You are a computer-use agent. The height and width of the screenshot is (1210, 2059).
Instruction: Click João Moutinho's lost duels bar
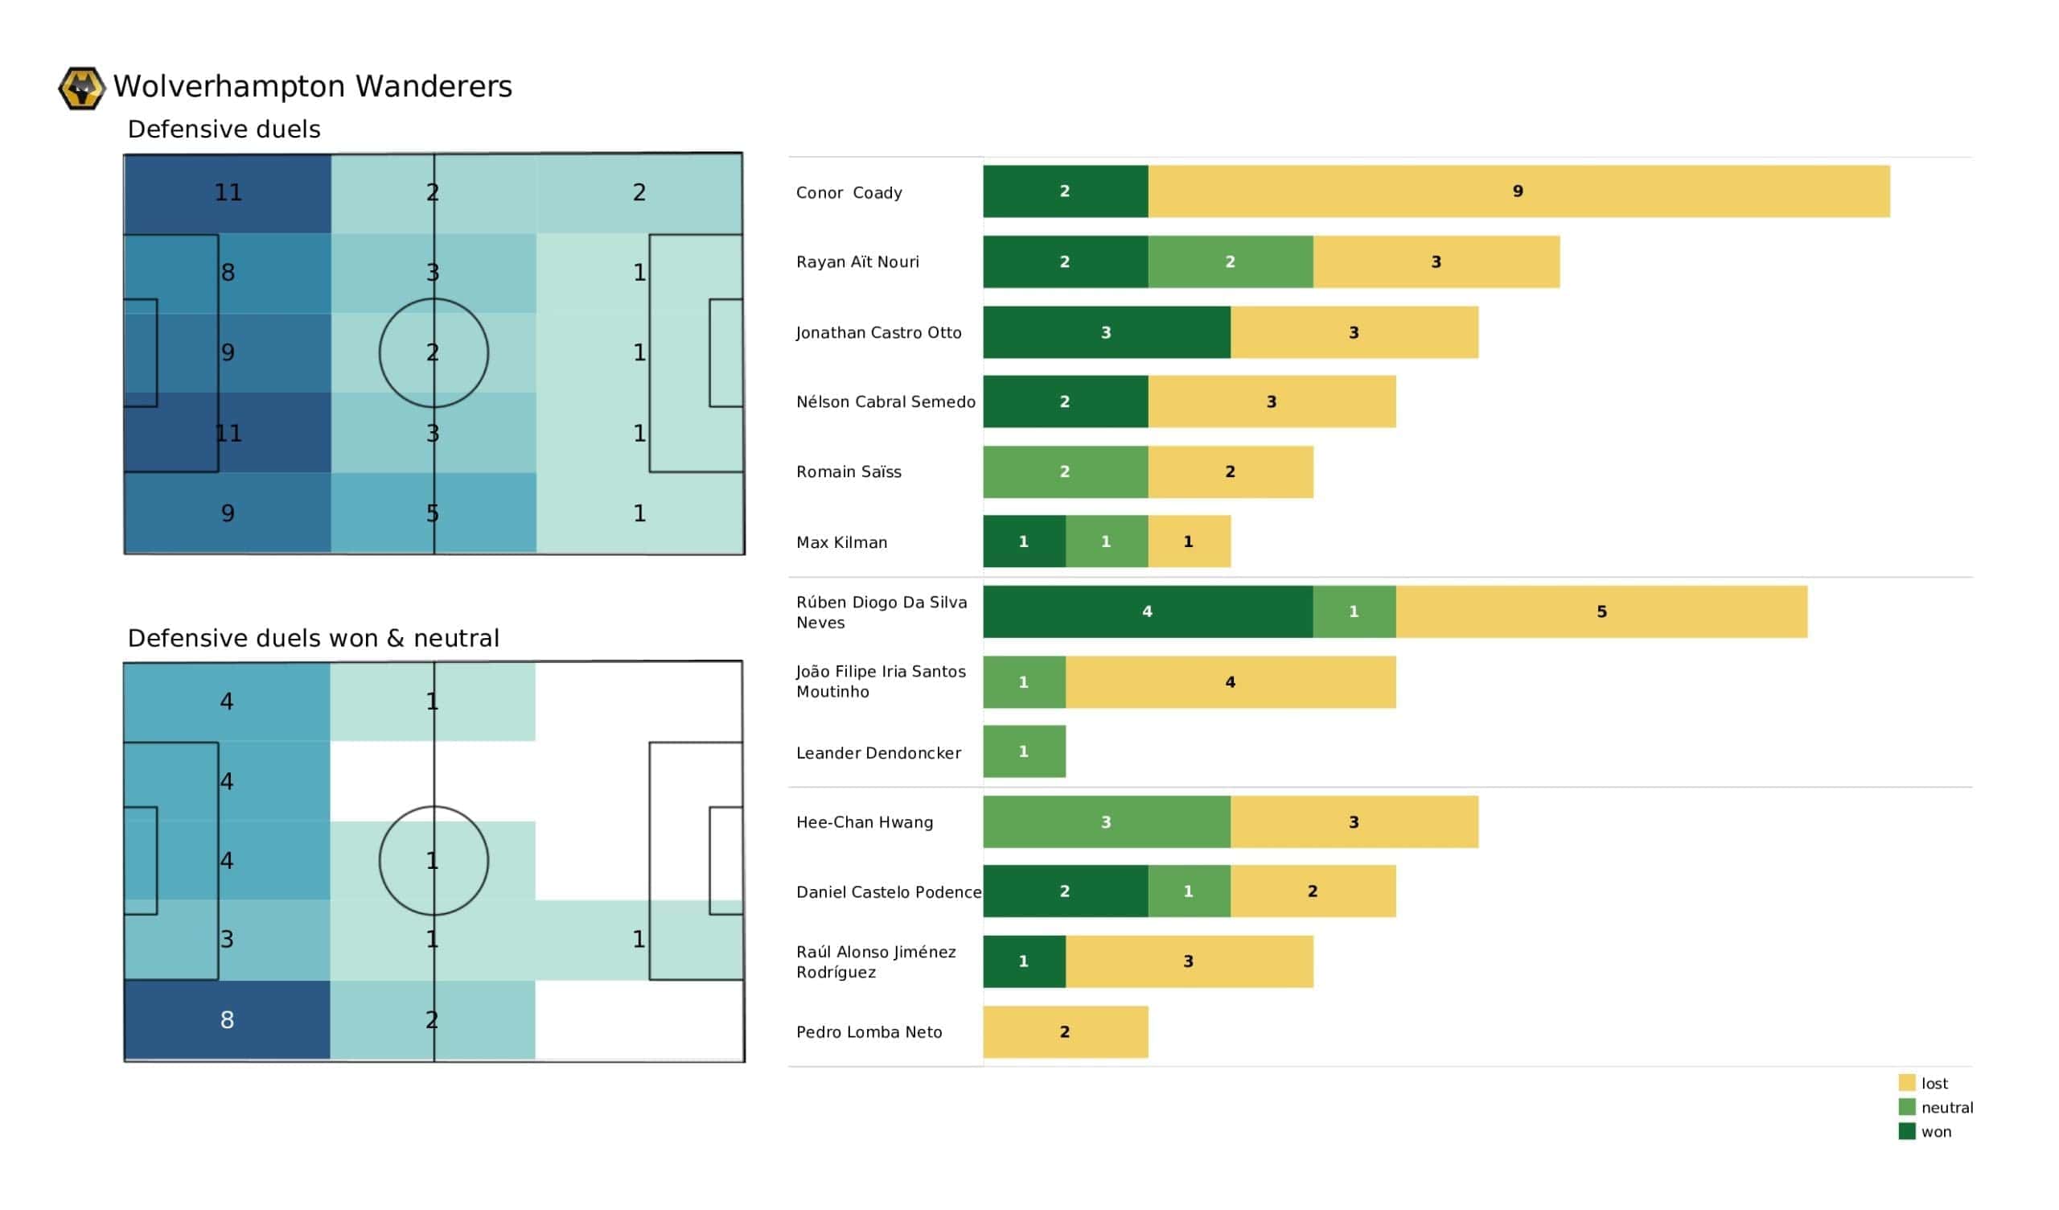coord(1230,682)
